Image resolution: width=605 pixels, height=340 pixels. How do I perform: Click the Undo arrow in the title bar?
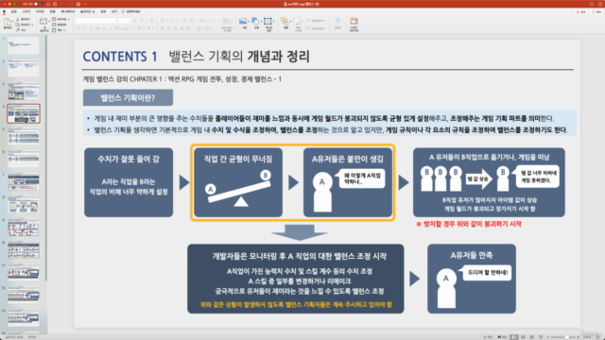(x=61, y=4)
